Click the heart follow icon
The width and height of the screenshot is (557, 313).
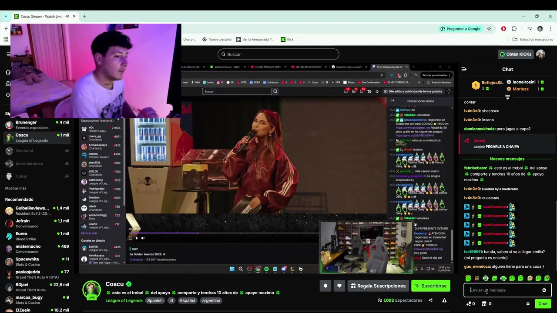point(339,286)
